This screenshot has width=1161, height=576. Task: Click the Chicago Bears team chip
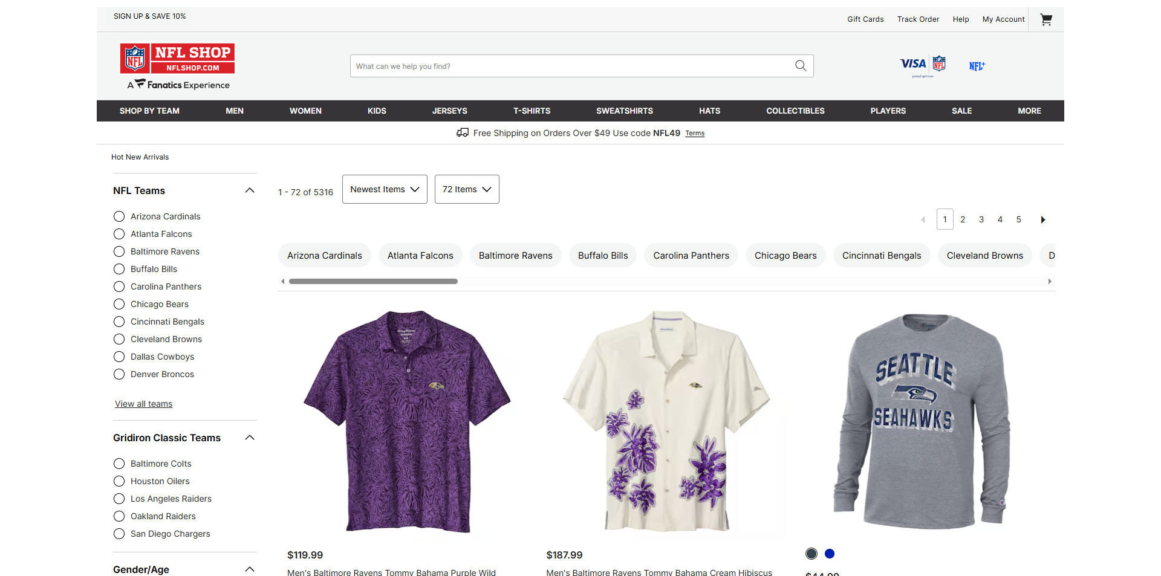785,256
